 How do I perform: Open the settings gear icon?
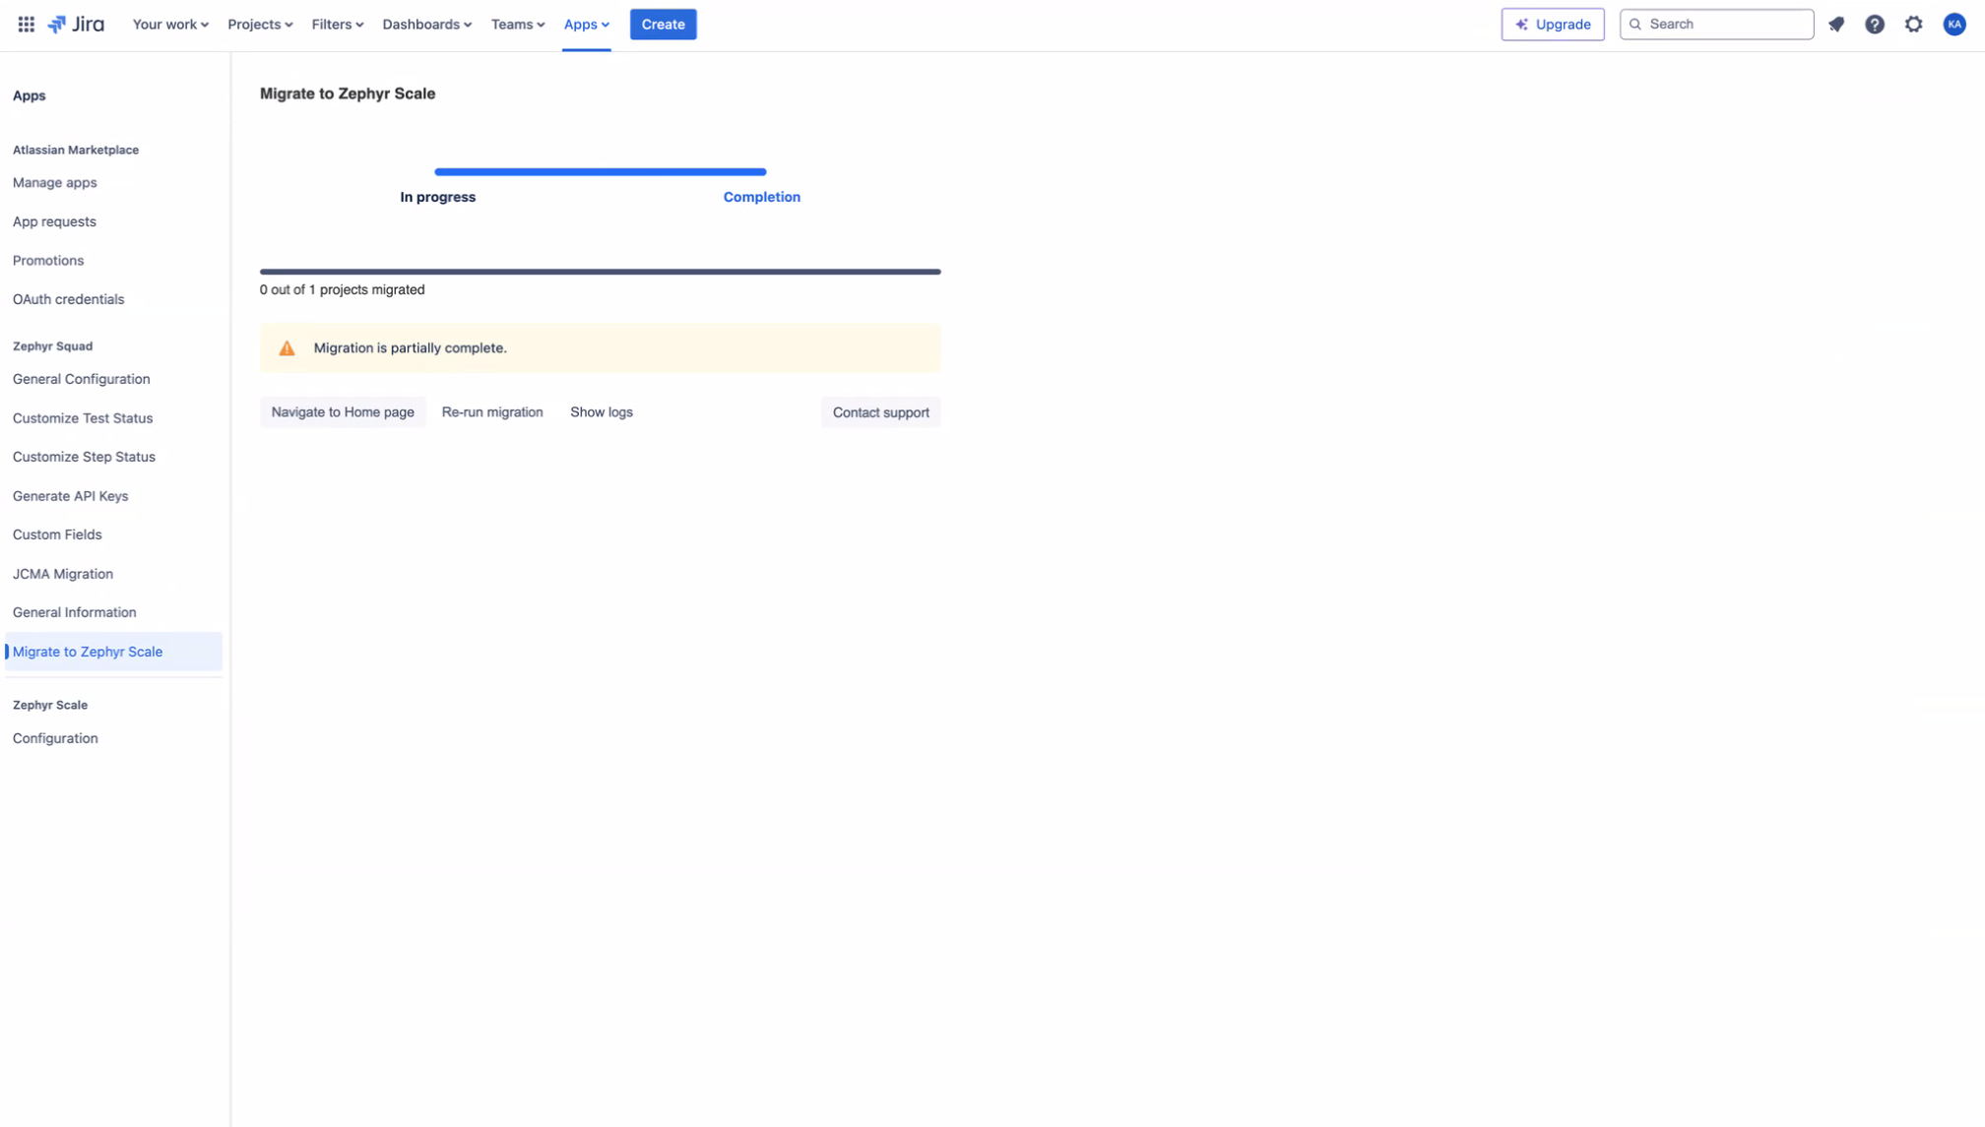pos(1914,25)
